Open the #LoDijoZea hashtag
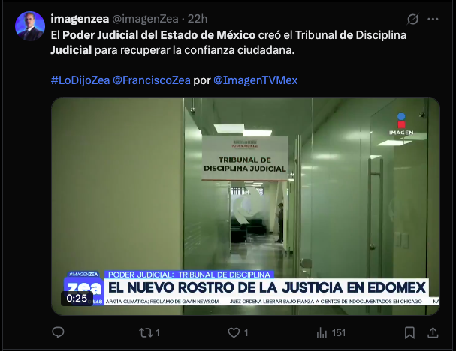456x351 pixels. coord(80,80)
